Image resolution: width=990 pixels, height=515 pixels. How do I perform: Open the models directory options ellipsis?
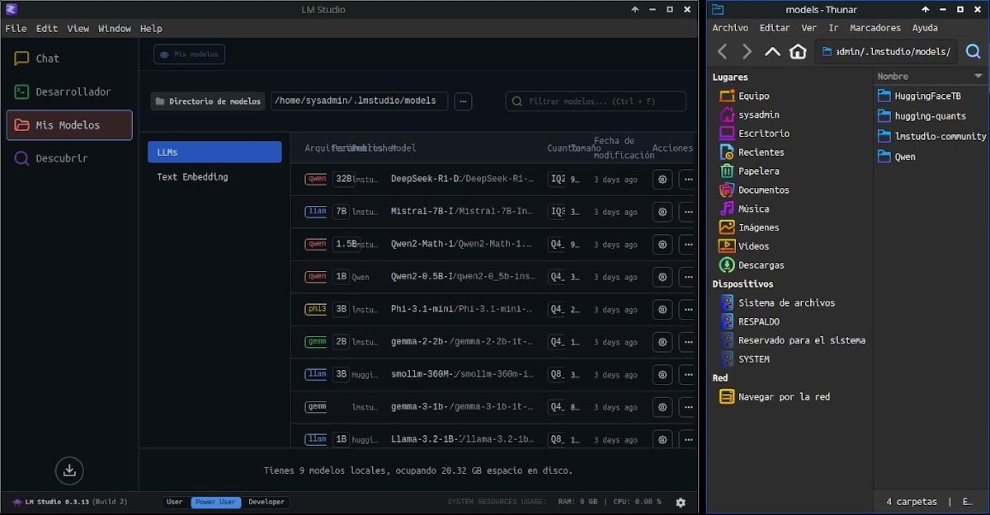(463, 101)
